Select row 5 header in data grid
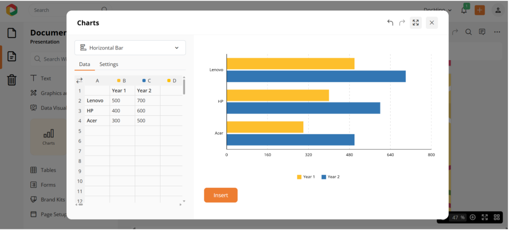 click(x=80, y=131)
